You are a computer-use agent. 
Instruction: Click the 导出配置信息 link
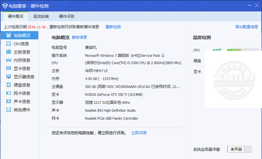247,27
